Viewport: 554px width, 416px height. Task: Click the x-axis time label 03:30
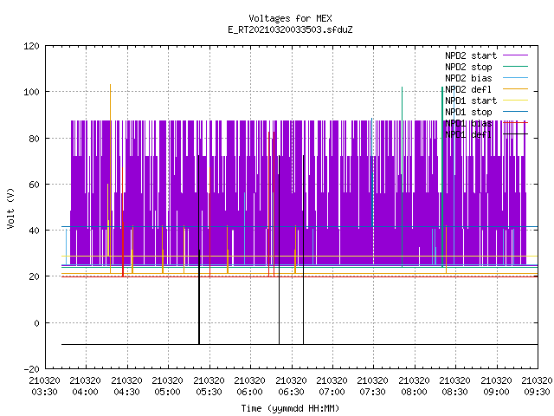pos(44,392)
